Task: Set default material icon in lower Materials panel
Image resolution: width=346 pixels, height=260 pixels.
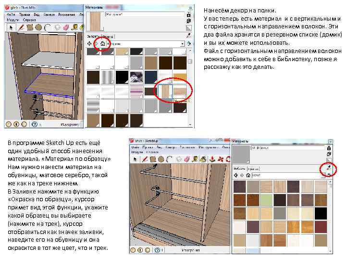Action: pos(329,161)
